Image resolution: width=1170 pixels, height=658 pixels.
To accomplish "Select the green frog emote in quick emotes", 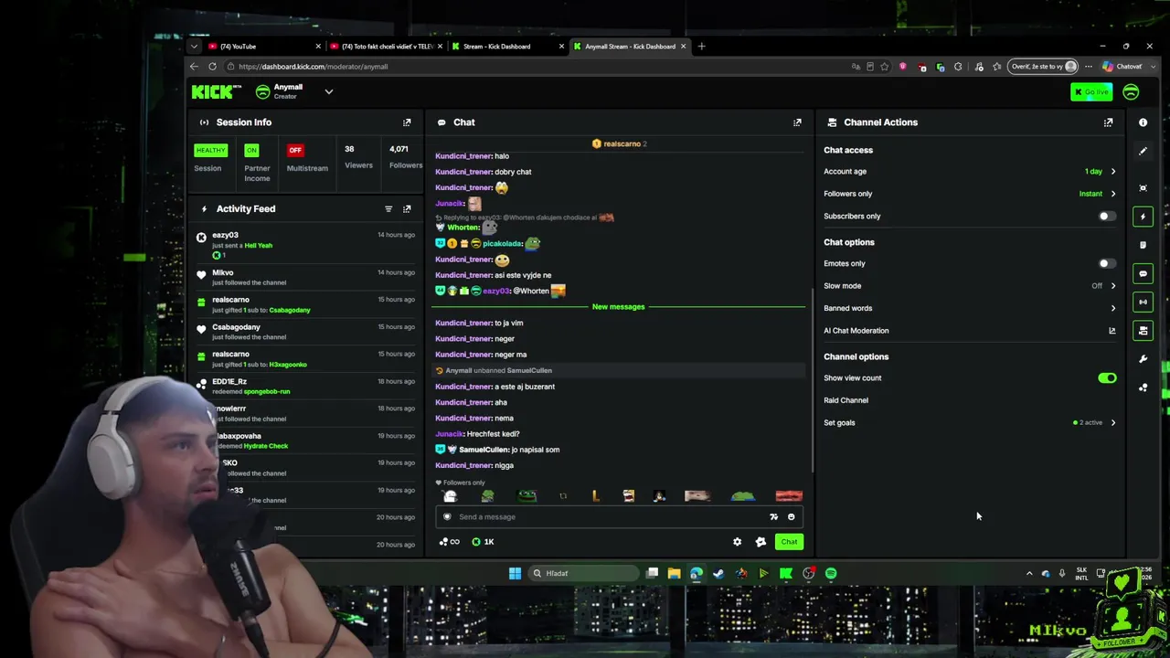I will 527,496.
